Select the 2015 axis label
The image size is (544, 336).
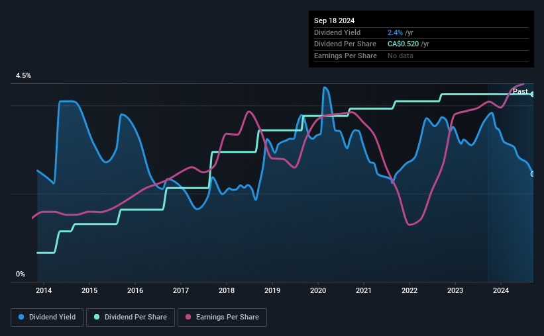tap(89, 290)
